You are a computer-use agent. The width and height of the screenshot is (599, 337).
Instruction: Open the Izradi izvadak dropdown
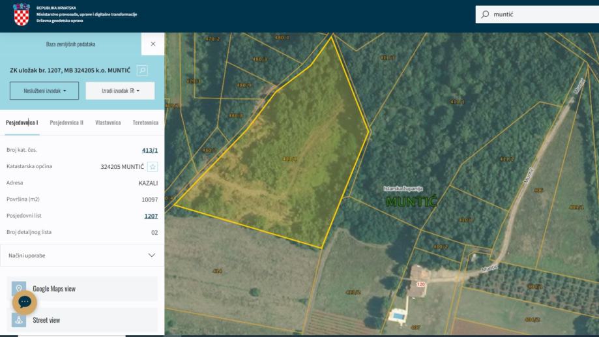(x=120, y=91)
